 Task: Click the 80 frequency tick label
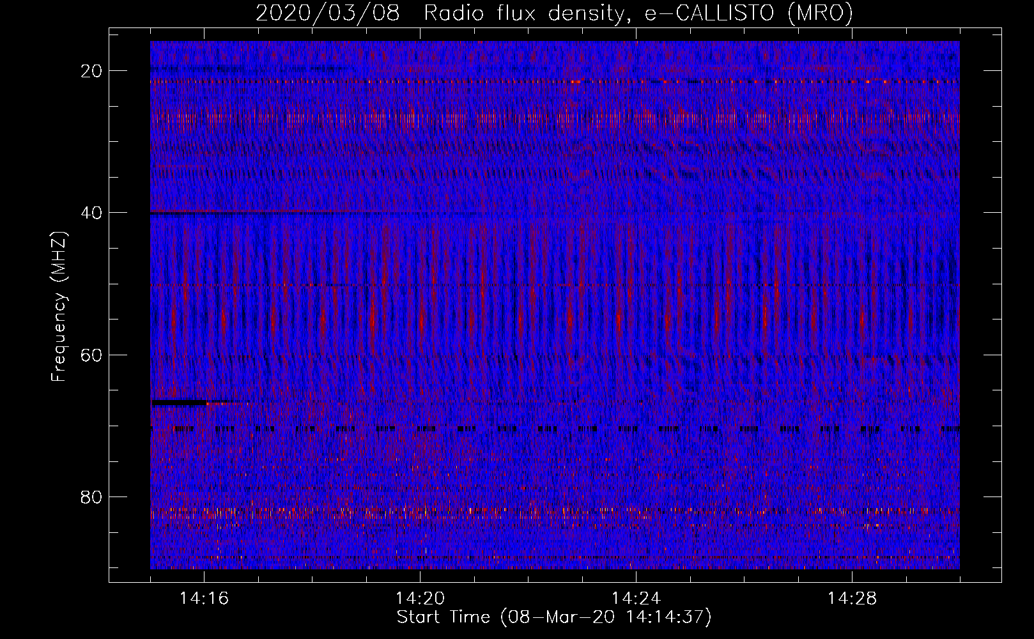pos(92,497)
